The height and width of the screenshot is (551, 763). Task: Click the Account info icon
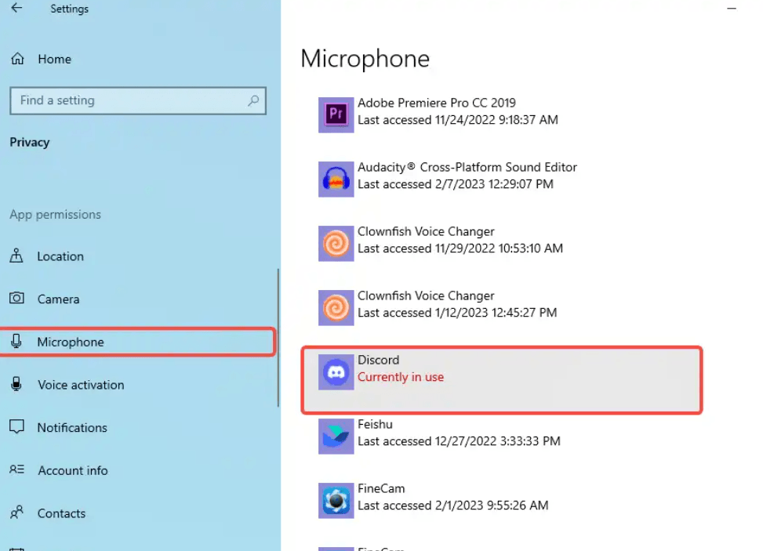tap(16, 469)
